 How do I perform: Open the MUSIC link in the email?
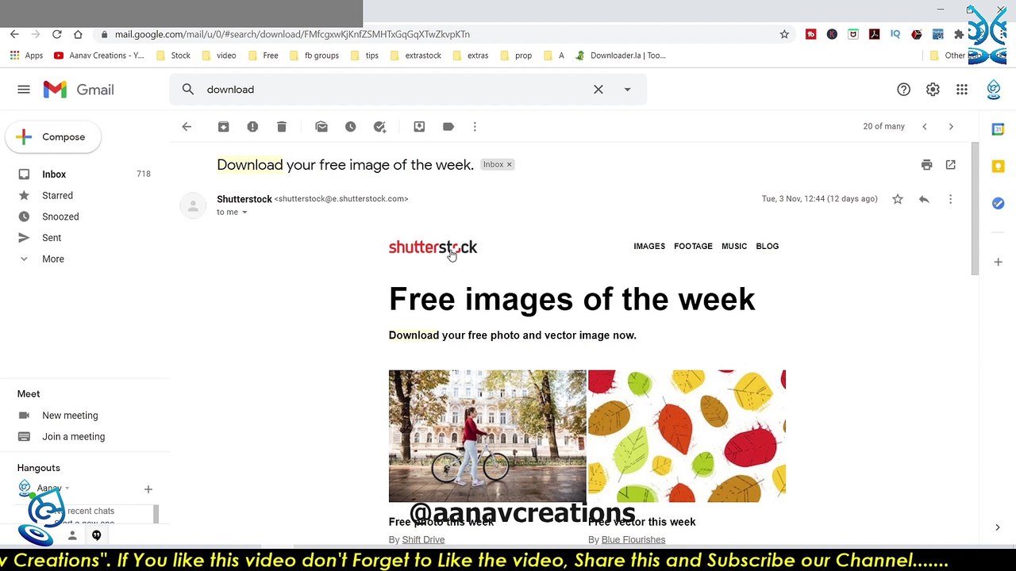click(x=734, y=247)
